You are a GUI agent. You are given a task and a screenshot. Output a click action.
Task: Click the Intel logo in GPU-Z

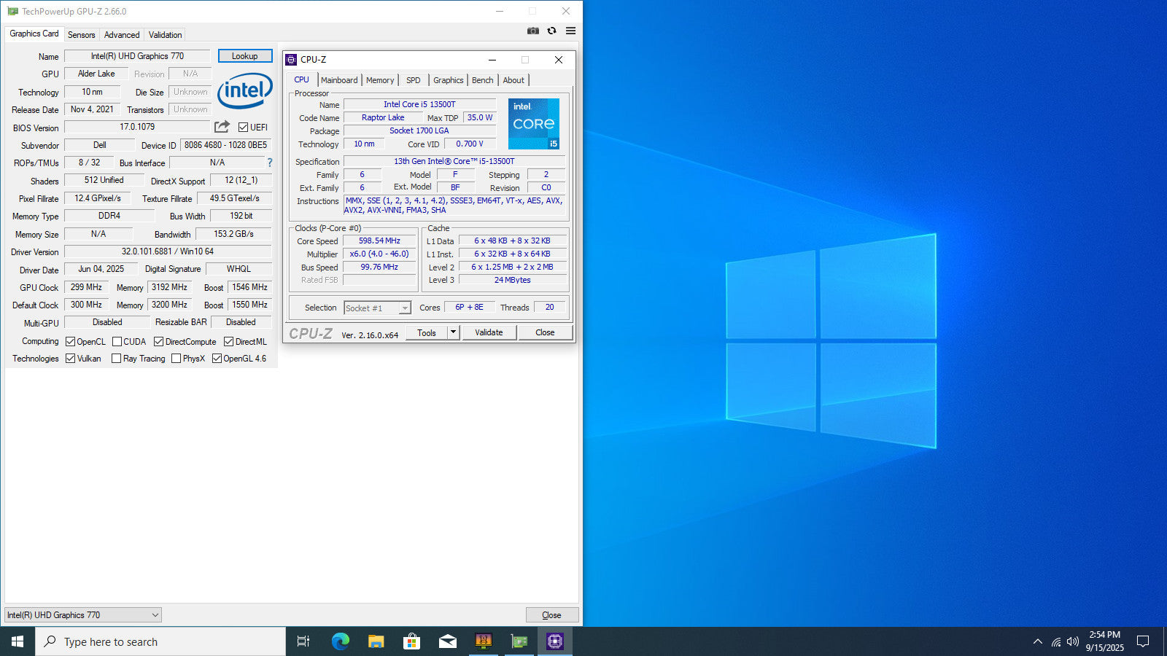click(245, 91)
